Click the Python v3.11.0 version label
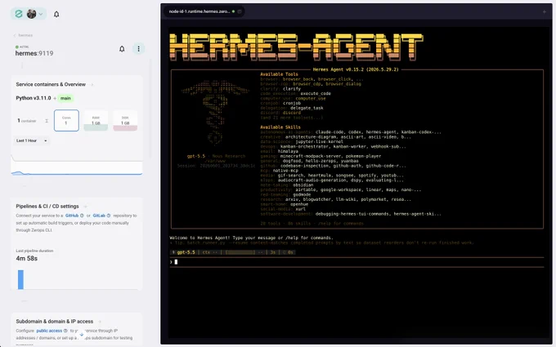 [x=34, y=98]
